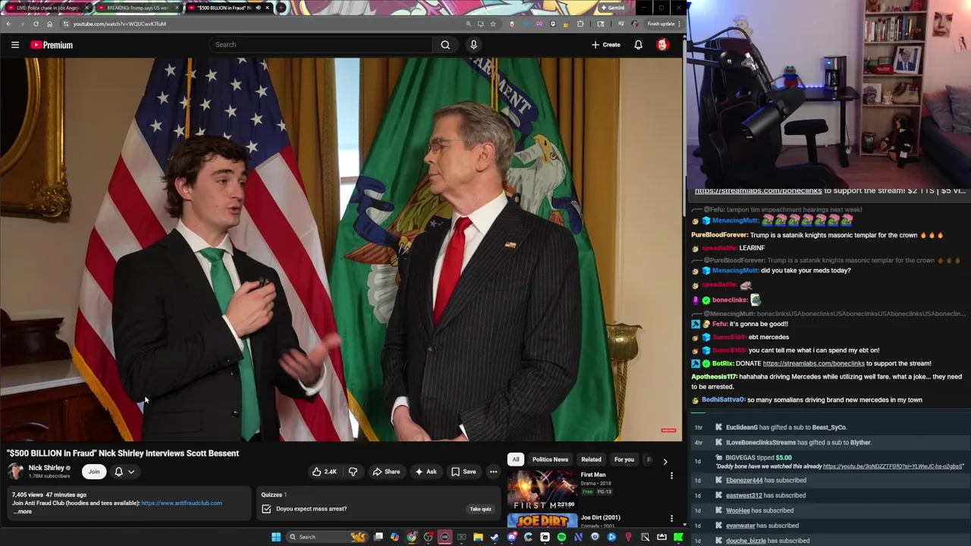Click Nick Shirley channel name
This screenshot has height=546, width=971.
click(46, 468)
